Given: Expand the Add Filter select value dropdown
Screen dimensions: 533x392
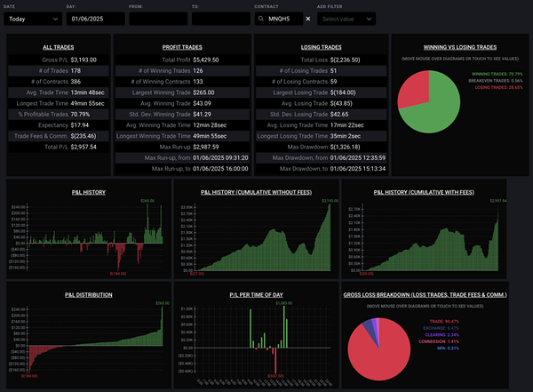Looking at the screenshot, I should pos(346,19).
